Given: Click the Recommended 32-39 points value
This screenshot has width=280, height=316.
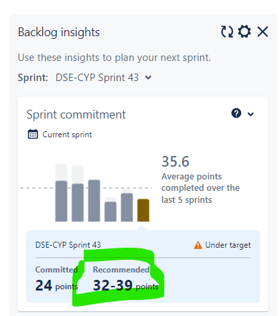Looking at the screenshot, I should 125,285.
